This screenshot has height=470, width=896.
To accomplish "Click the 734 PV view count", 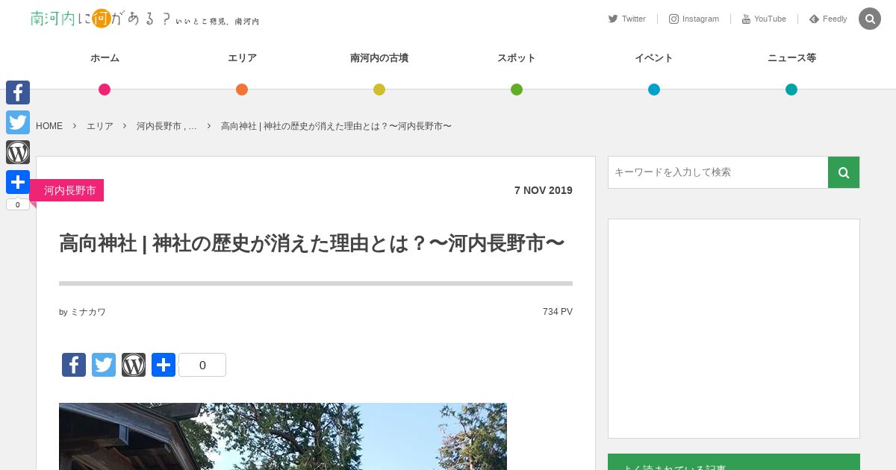I will coord(558,312).
